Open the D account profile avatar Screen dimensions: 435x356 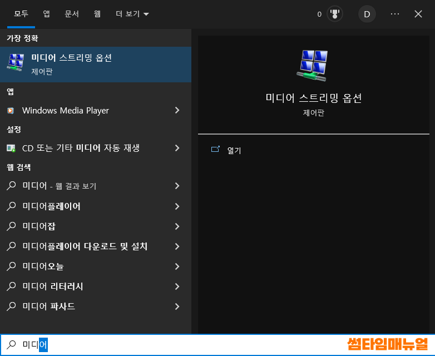pyautogui.click(x=367, y=14)
